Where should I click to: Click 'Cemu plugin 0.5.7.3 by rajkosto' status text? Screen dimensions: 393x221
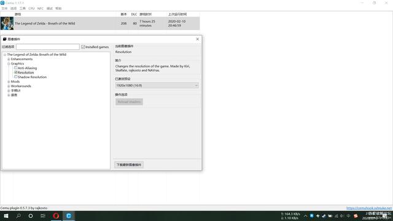24,208
